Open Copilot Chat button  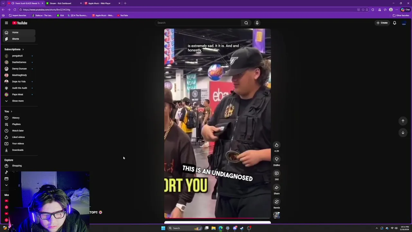405,10
